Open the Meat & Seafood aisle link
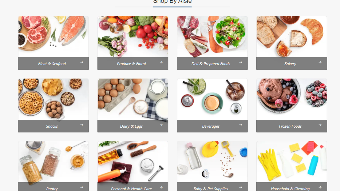Screen dimensions: 340x191 click(52, 64)
